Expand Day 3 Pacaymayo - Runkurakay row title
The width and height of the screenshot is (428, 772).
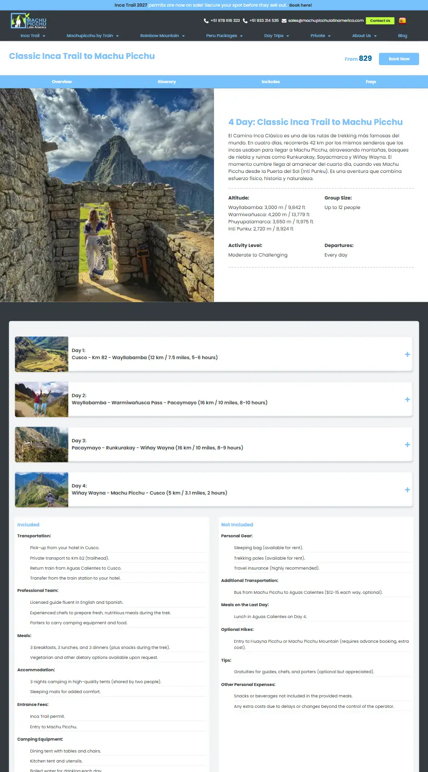point(157,448)
